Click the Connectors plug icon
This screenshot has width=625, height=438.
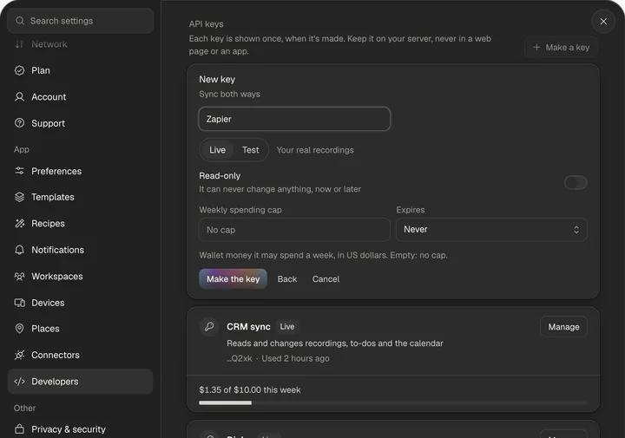click(x=19, y=355)
